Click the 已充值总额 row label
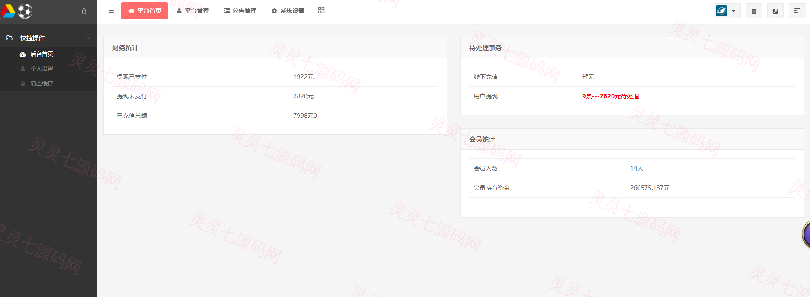The image size is (810, 297). click(132, 116)
